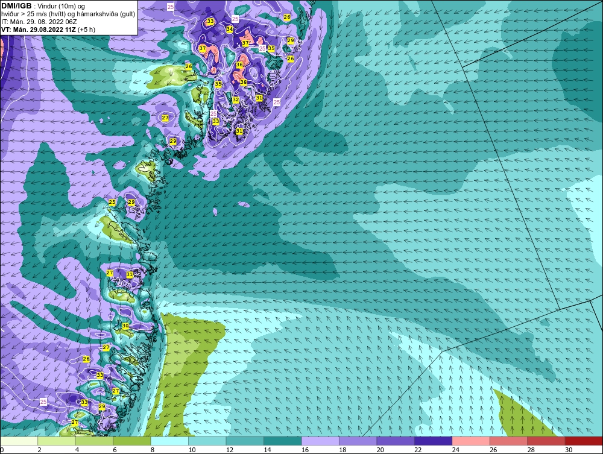This screenshot has height=454, width=603.
Task: Click the legend scale label "12"
Action: [230, 450]
